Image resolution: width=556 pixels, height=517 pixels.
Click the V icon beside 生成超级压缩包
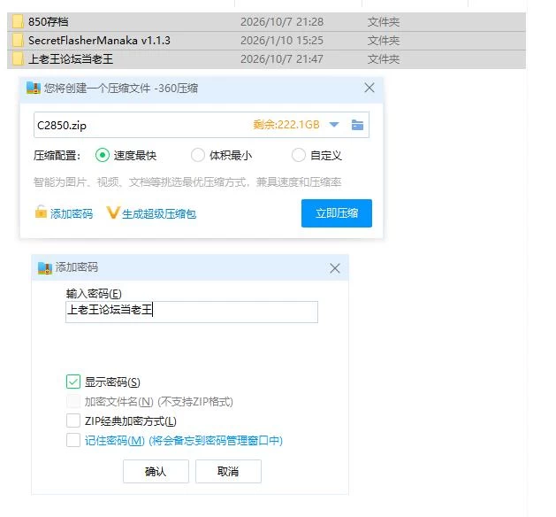(x=113, y=212)
